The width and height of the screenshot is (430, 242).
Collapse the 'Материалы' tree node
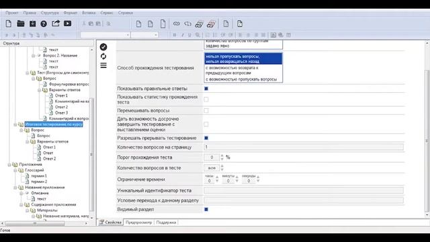point(28,210)
